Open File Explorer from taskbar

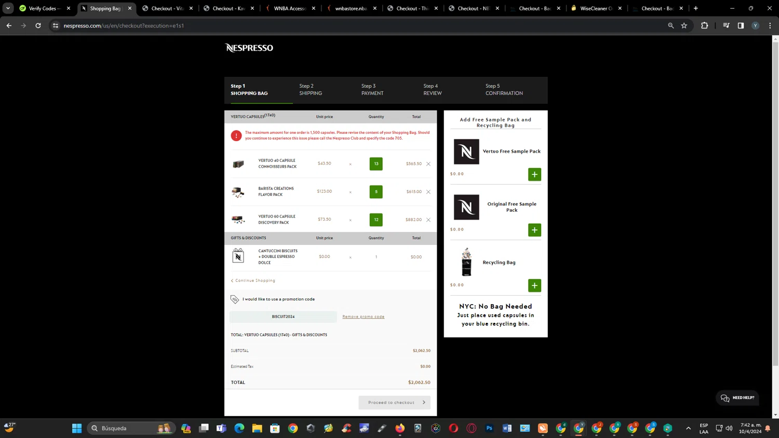[257, 428]
